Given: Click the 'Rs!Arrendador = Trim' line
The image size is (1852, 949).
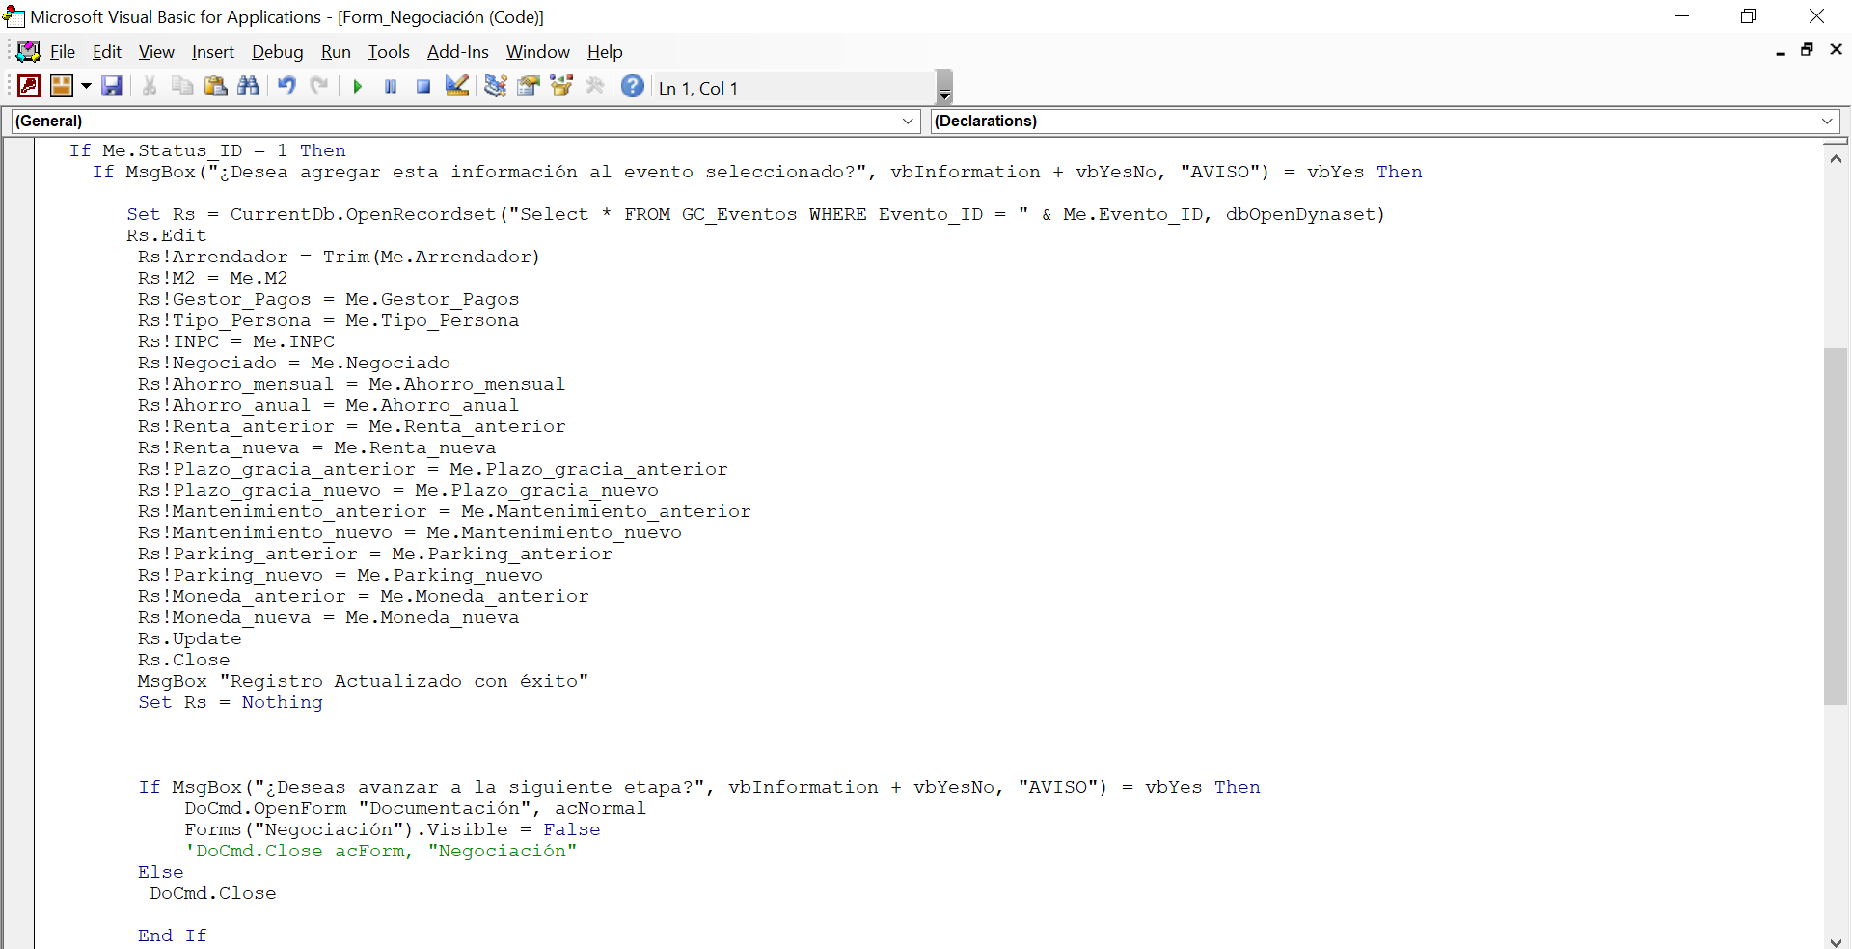Looking at the screenshot, I should [339, 257].
